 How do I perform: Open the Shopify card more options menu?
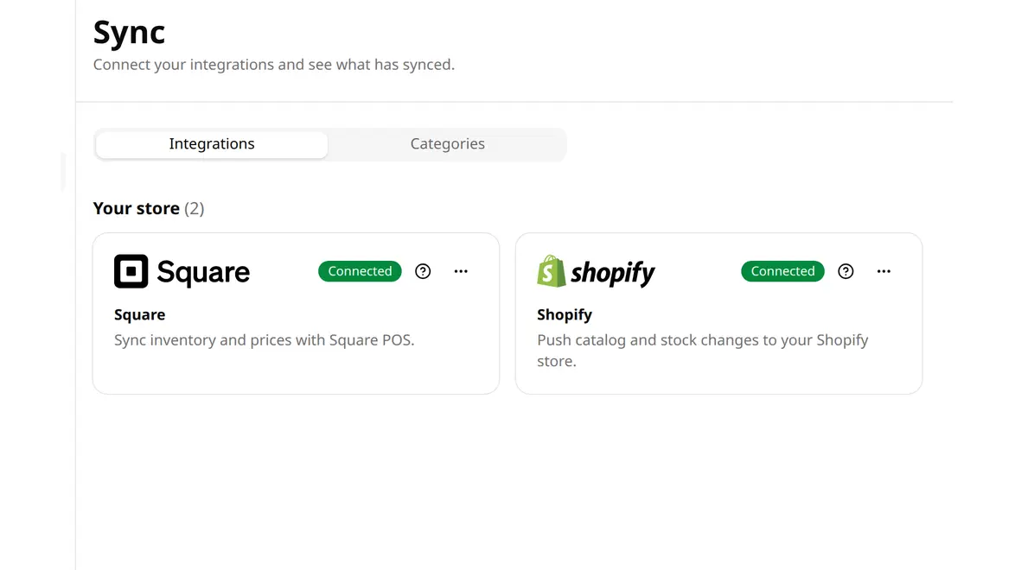884,271
